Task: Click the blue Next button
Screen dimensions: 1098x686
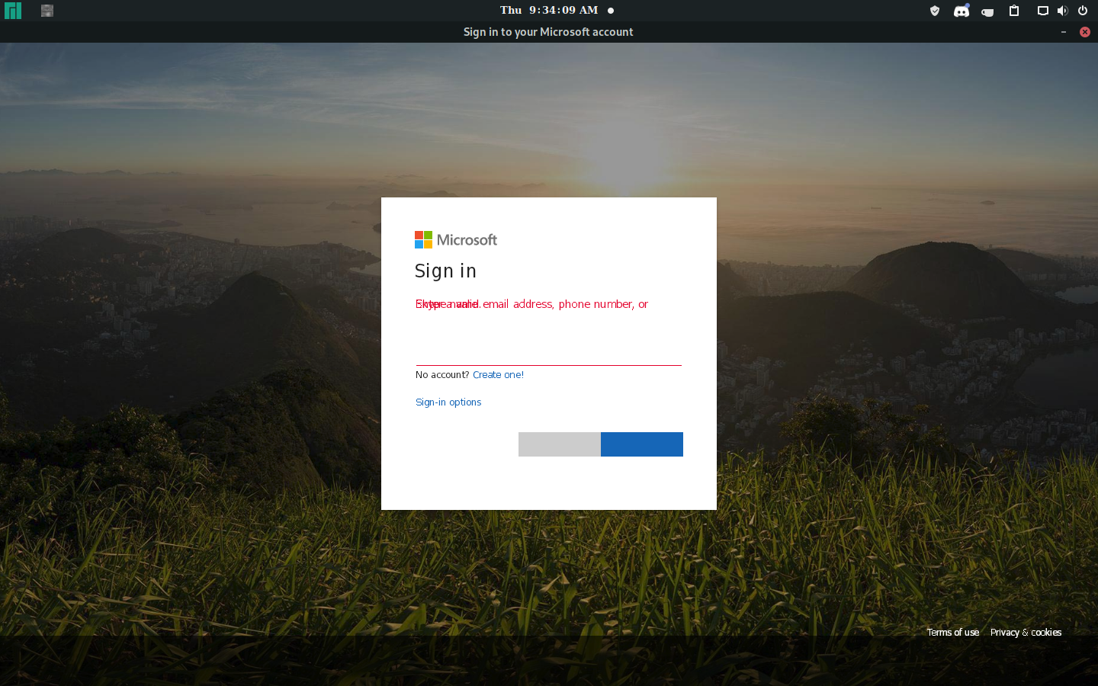Action: [642, 444]
